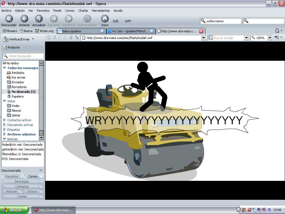
Task: Click the mail panel scrollbar down arrow
Action: point(41,138)
